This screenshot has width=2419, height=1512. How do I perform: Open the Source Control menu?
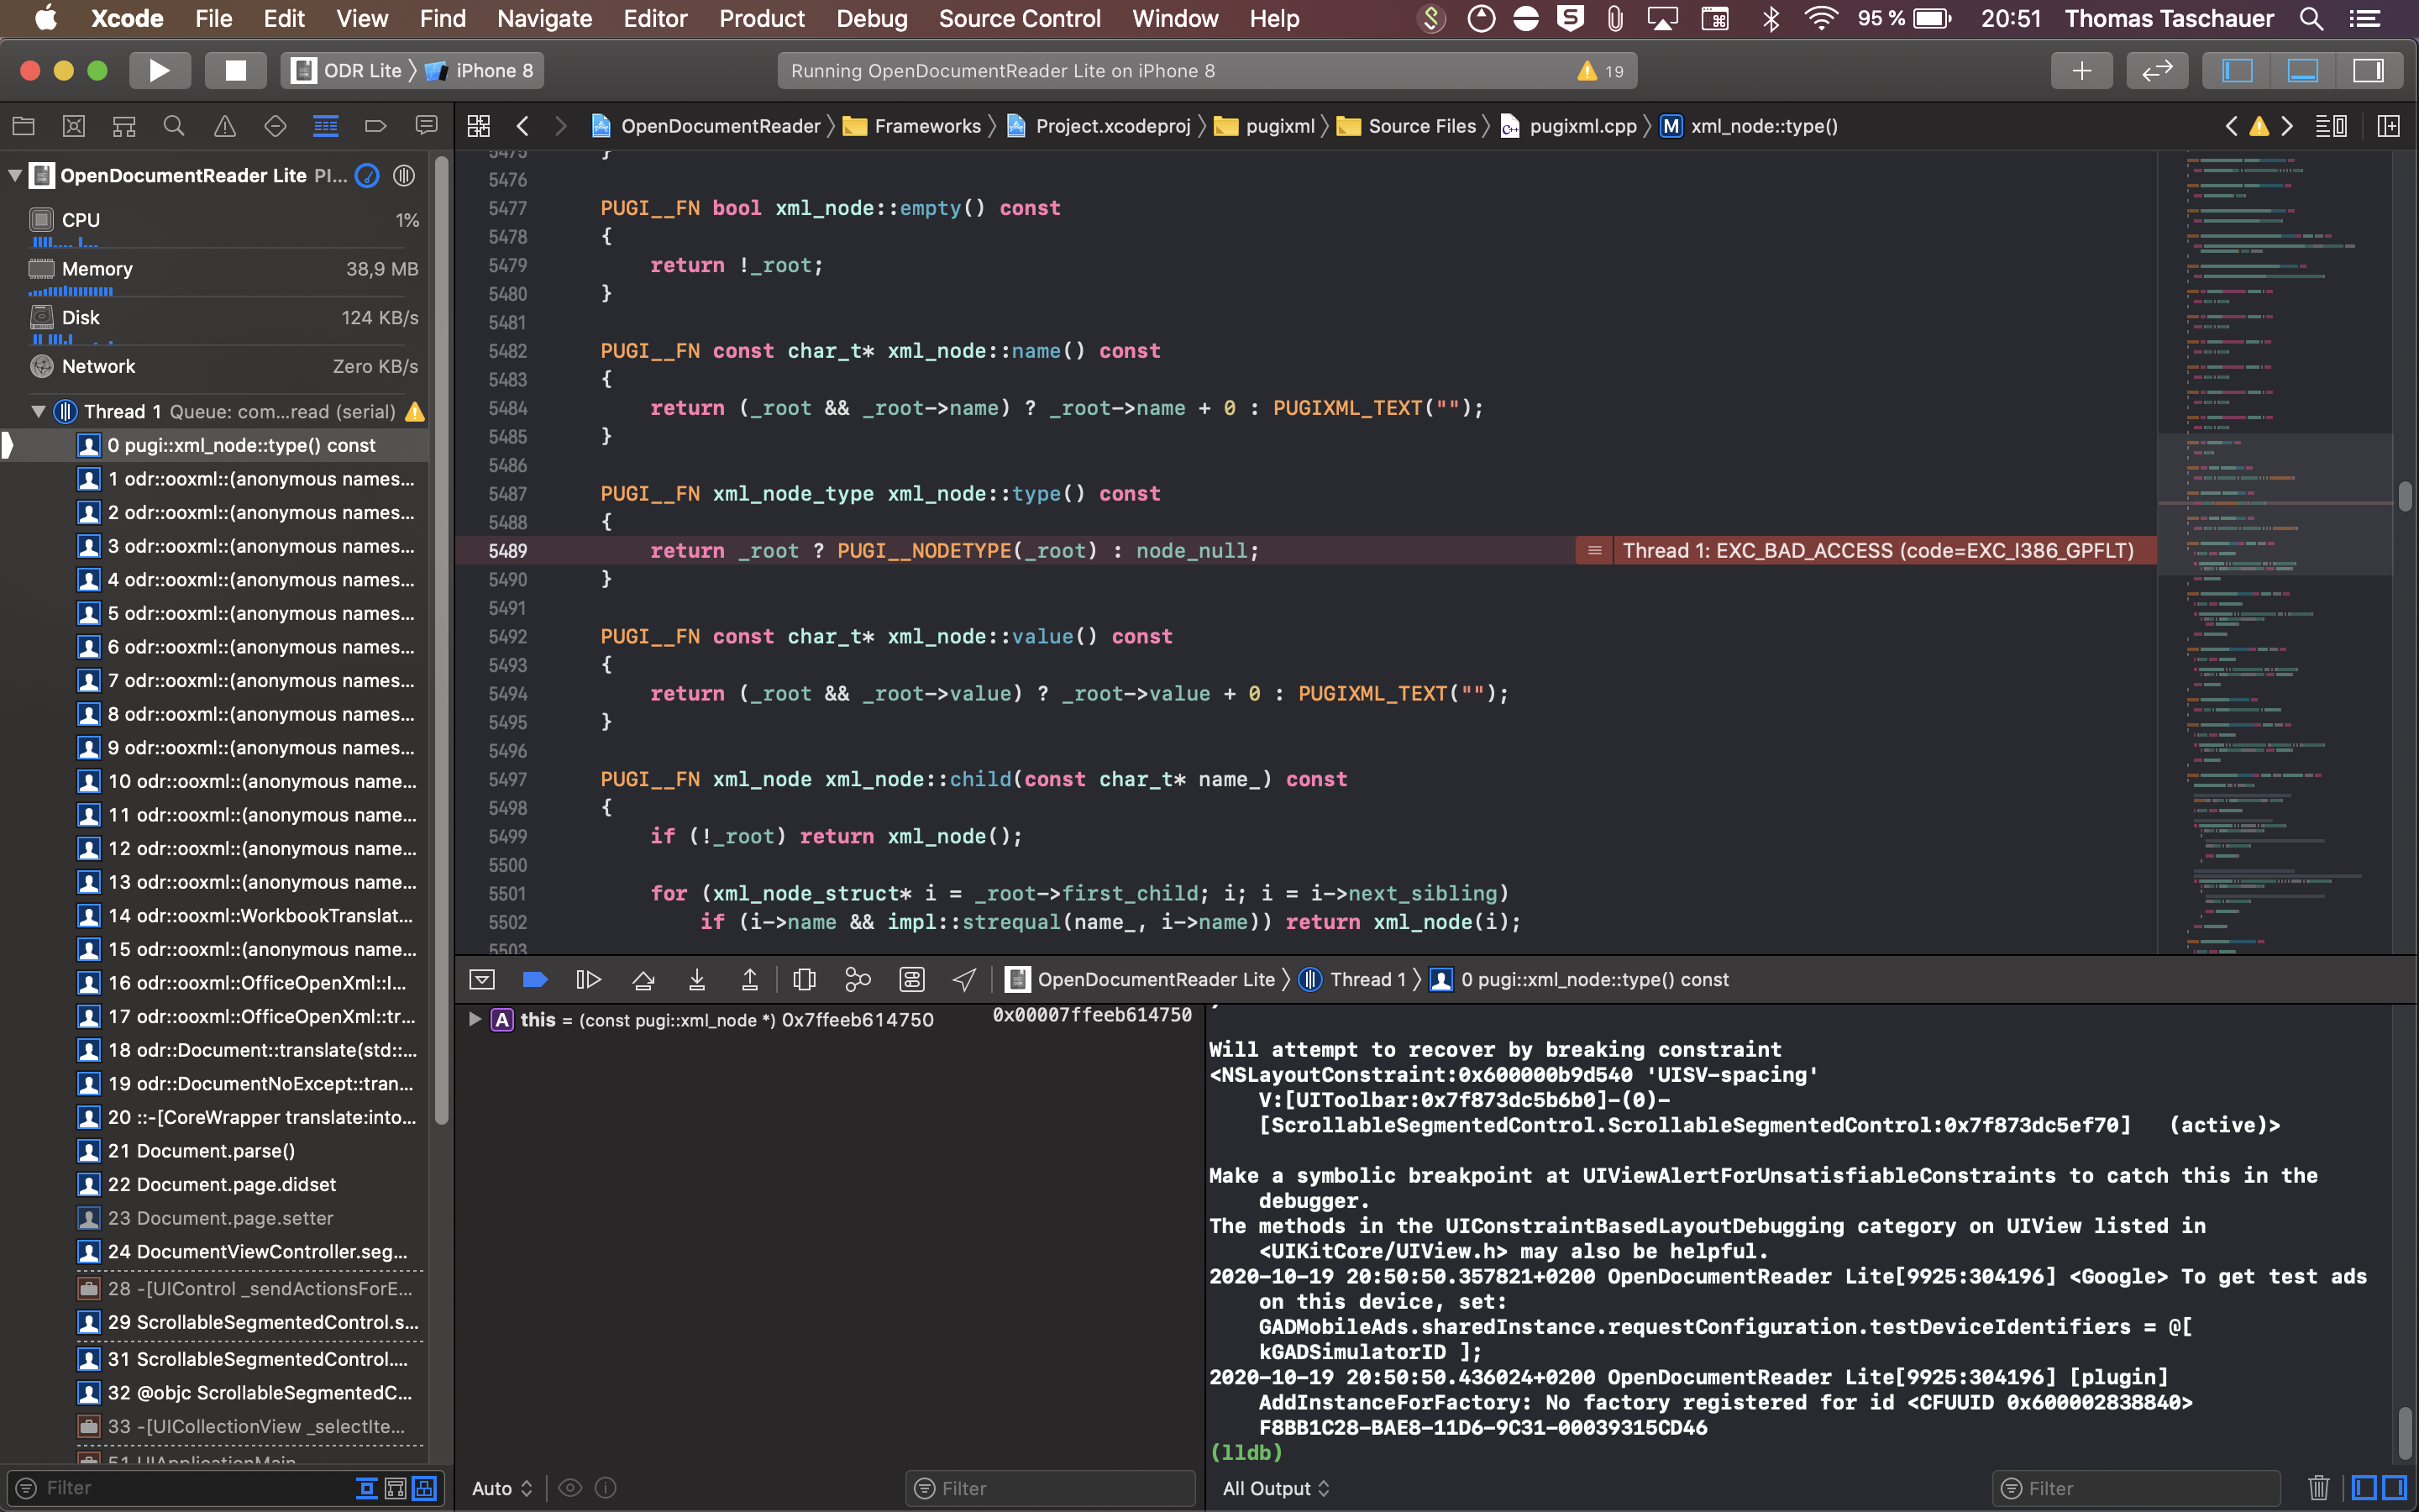coord(1019,18)
